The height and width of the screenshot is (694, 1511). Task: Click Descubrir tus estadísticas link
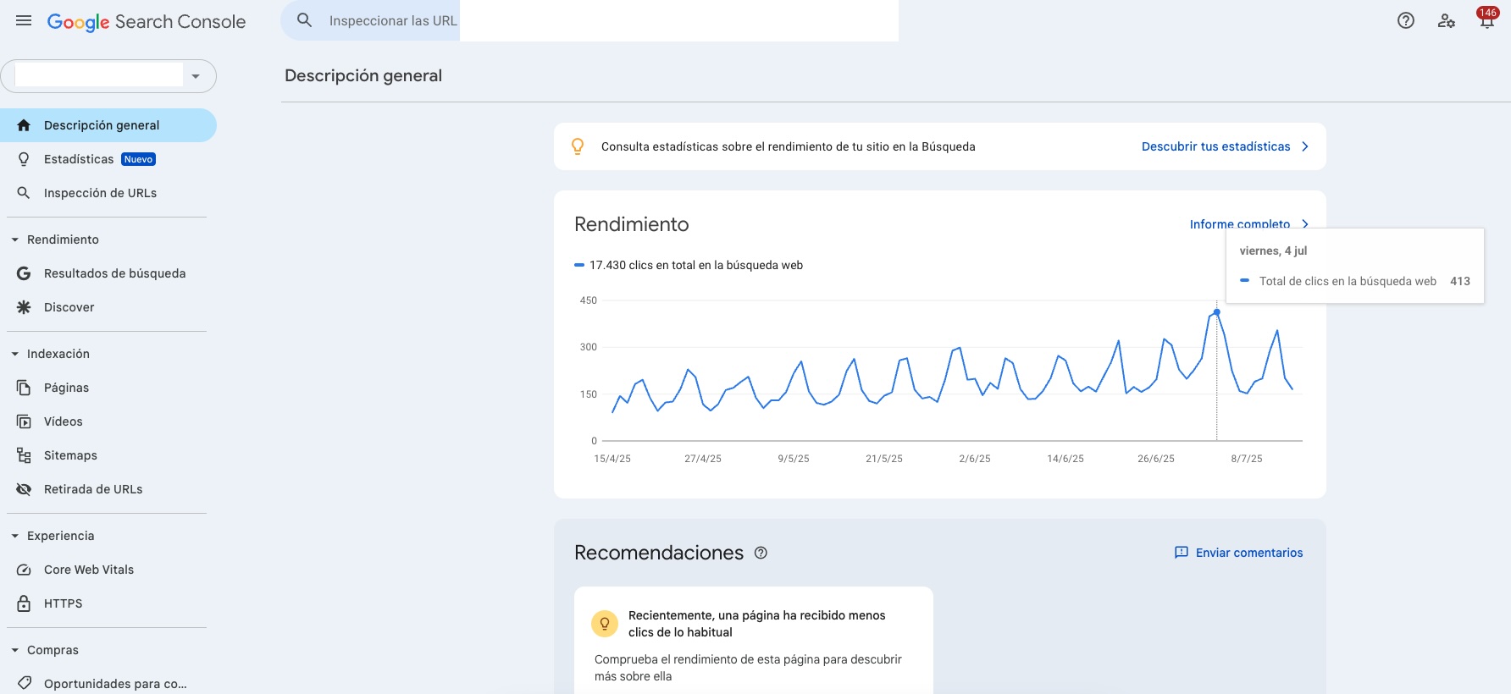[x=1215, y=146]
